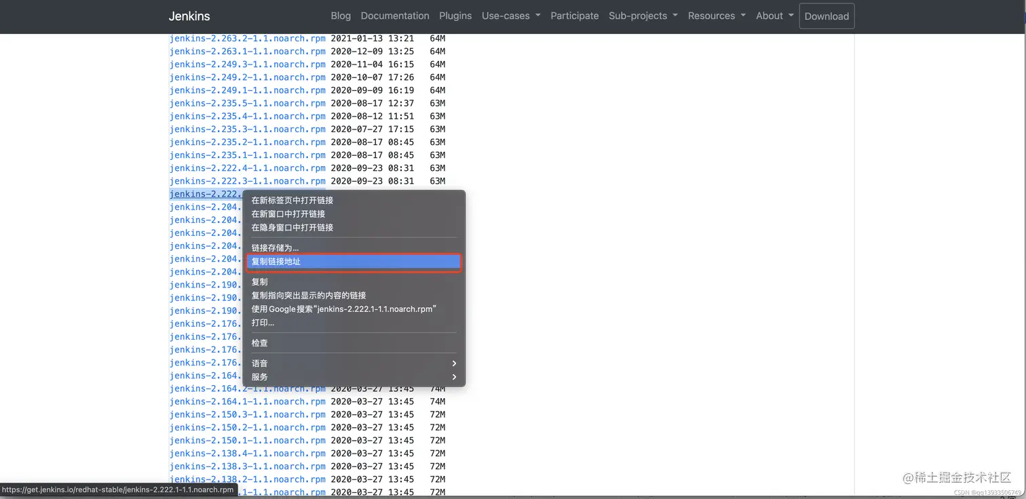Viewport: 1026px width, 499px height.
Task: Expand the Use-cases dropdown menu
Action: pyautogui.click(x=511, y=16)
